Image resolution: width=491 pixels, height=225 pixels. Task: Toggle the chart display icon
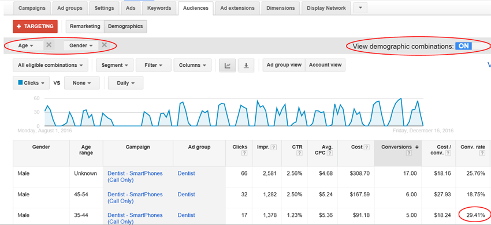[228, 65]
